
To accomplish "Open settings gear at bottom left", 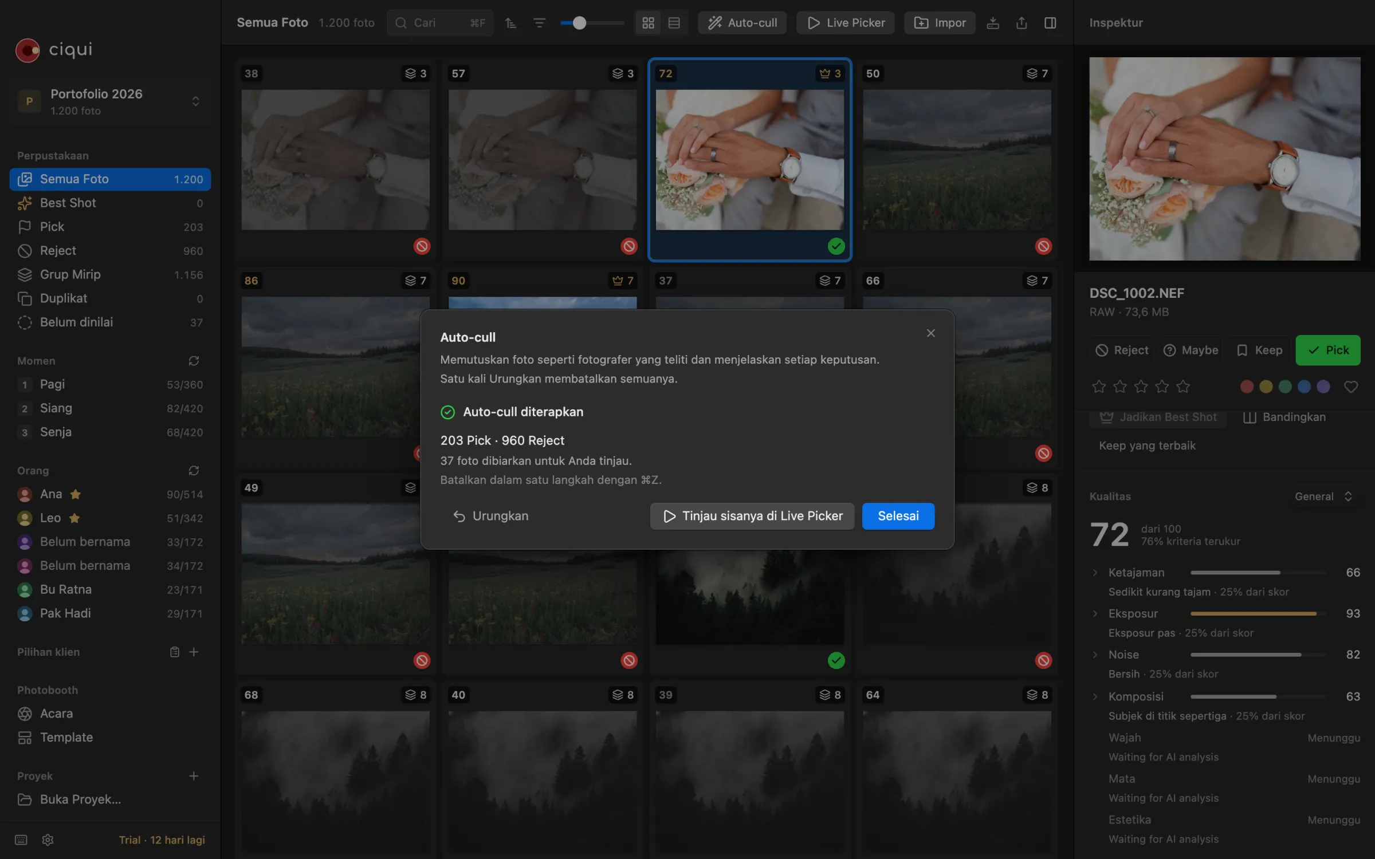I will click(48, 840).
